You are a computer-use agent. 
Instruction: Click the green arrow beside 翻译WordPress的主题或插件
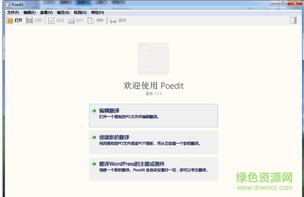coord(94,164)
